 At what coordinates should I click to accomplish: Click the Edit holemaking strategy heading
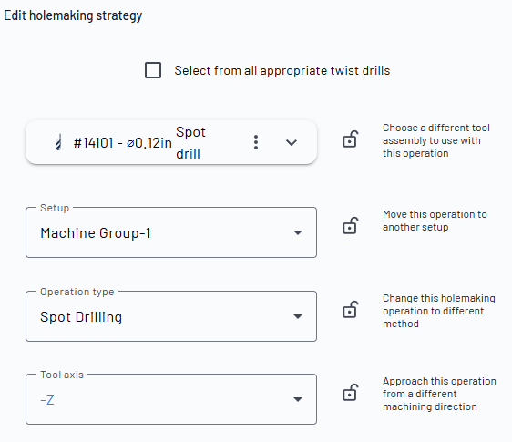pyautogui.click(x=73, y=15)
